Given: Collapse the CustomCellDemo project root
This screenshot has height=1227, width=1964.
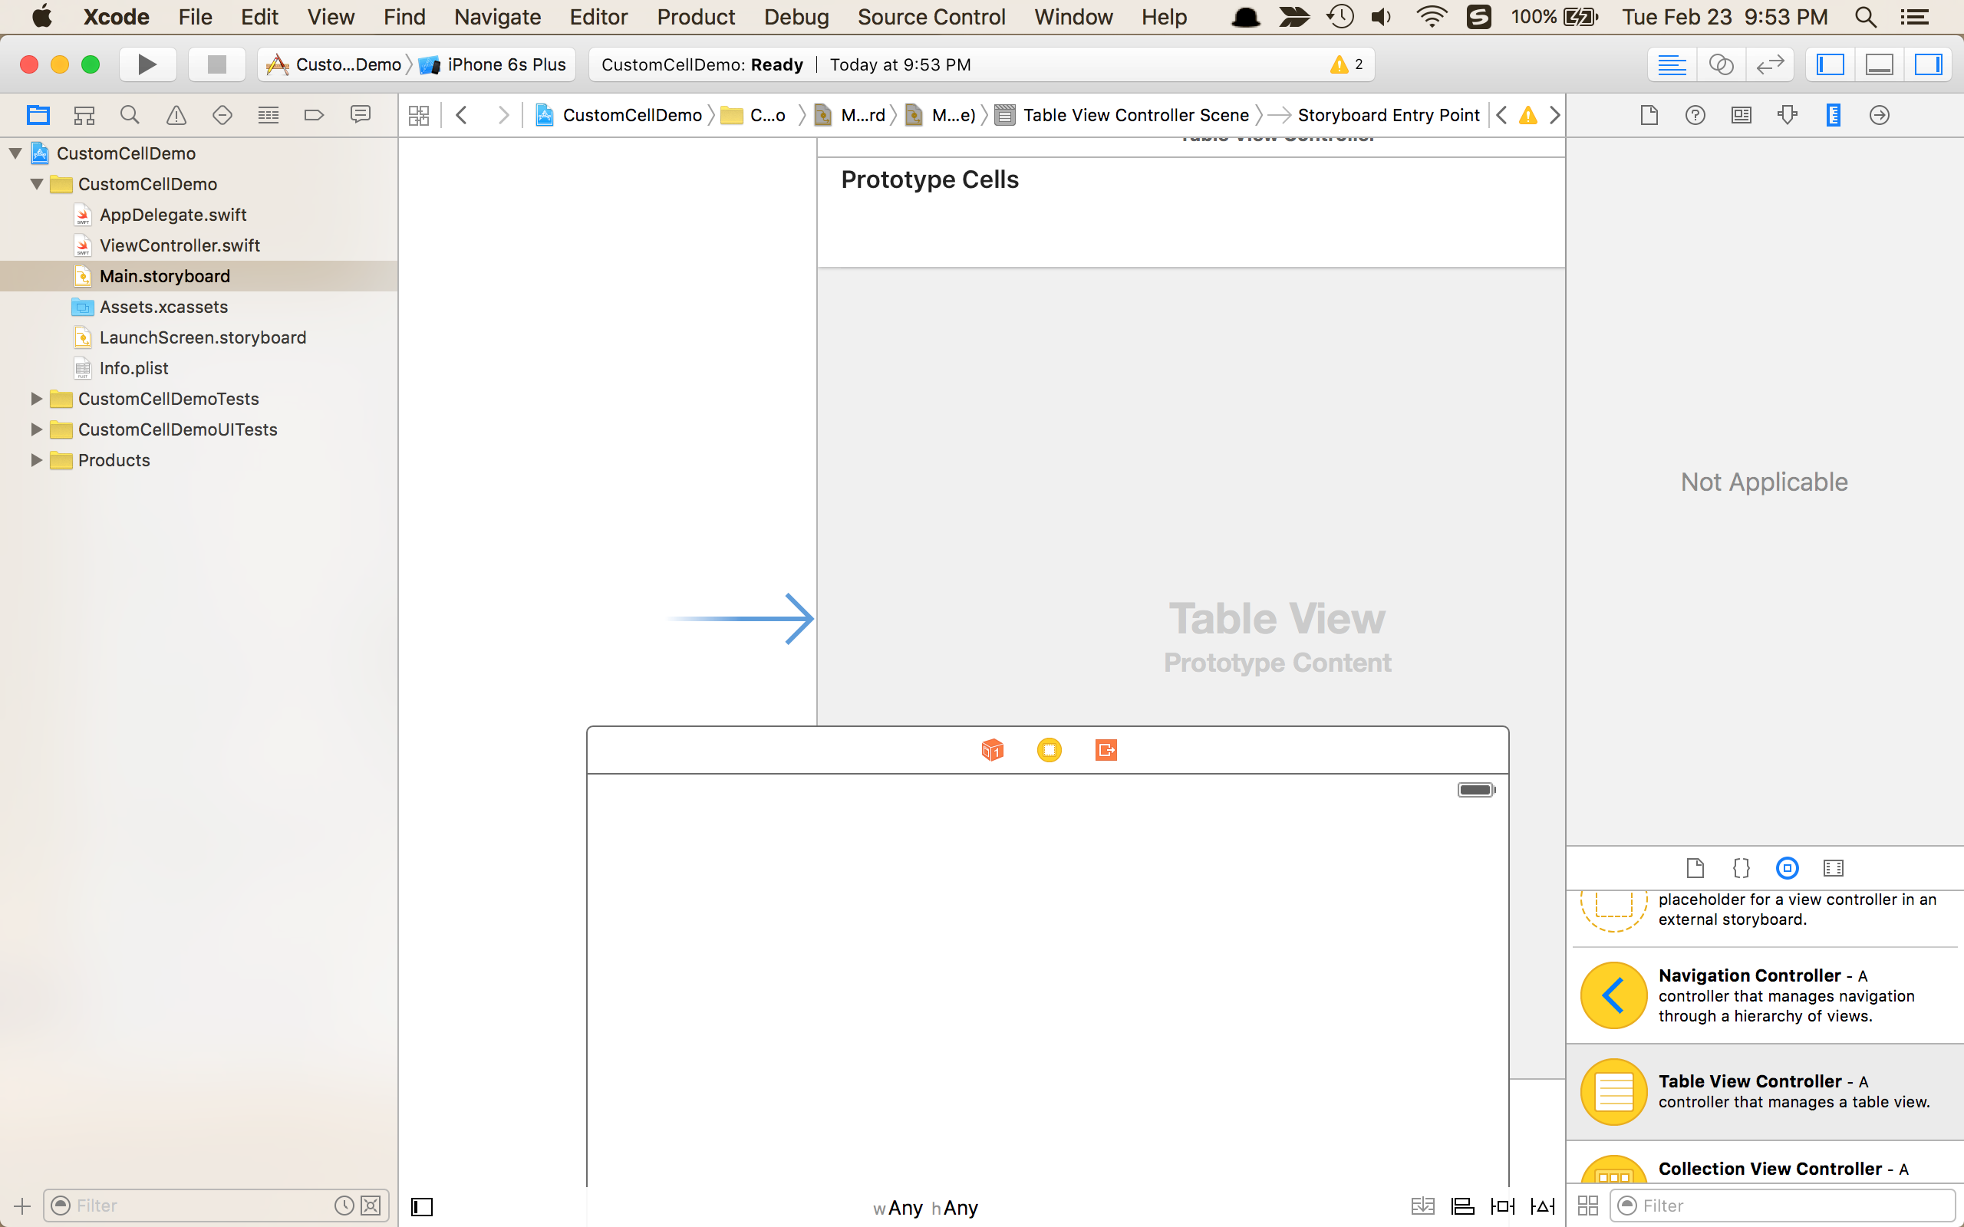Looking at the screenshot, I should (x=15, y=153).
